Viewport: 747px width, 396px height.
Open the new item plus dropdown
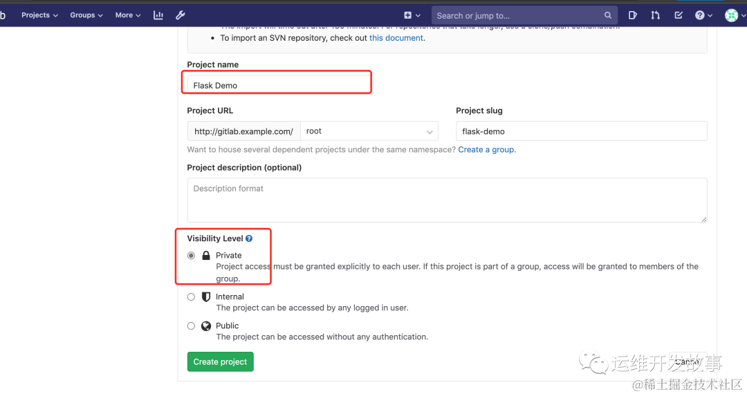tap(412, 15)
